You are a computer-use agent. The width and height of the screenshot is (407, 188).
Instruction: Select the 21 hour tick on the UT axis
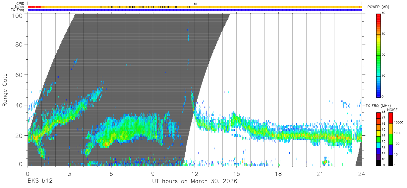click(x=320, y=174)
